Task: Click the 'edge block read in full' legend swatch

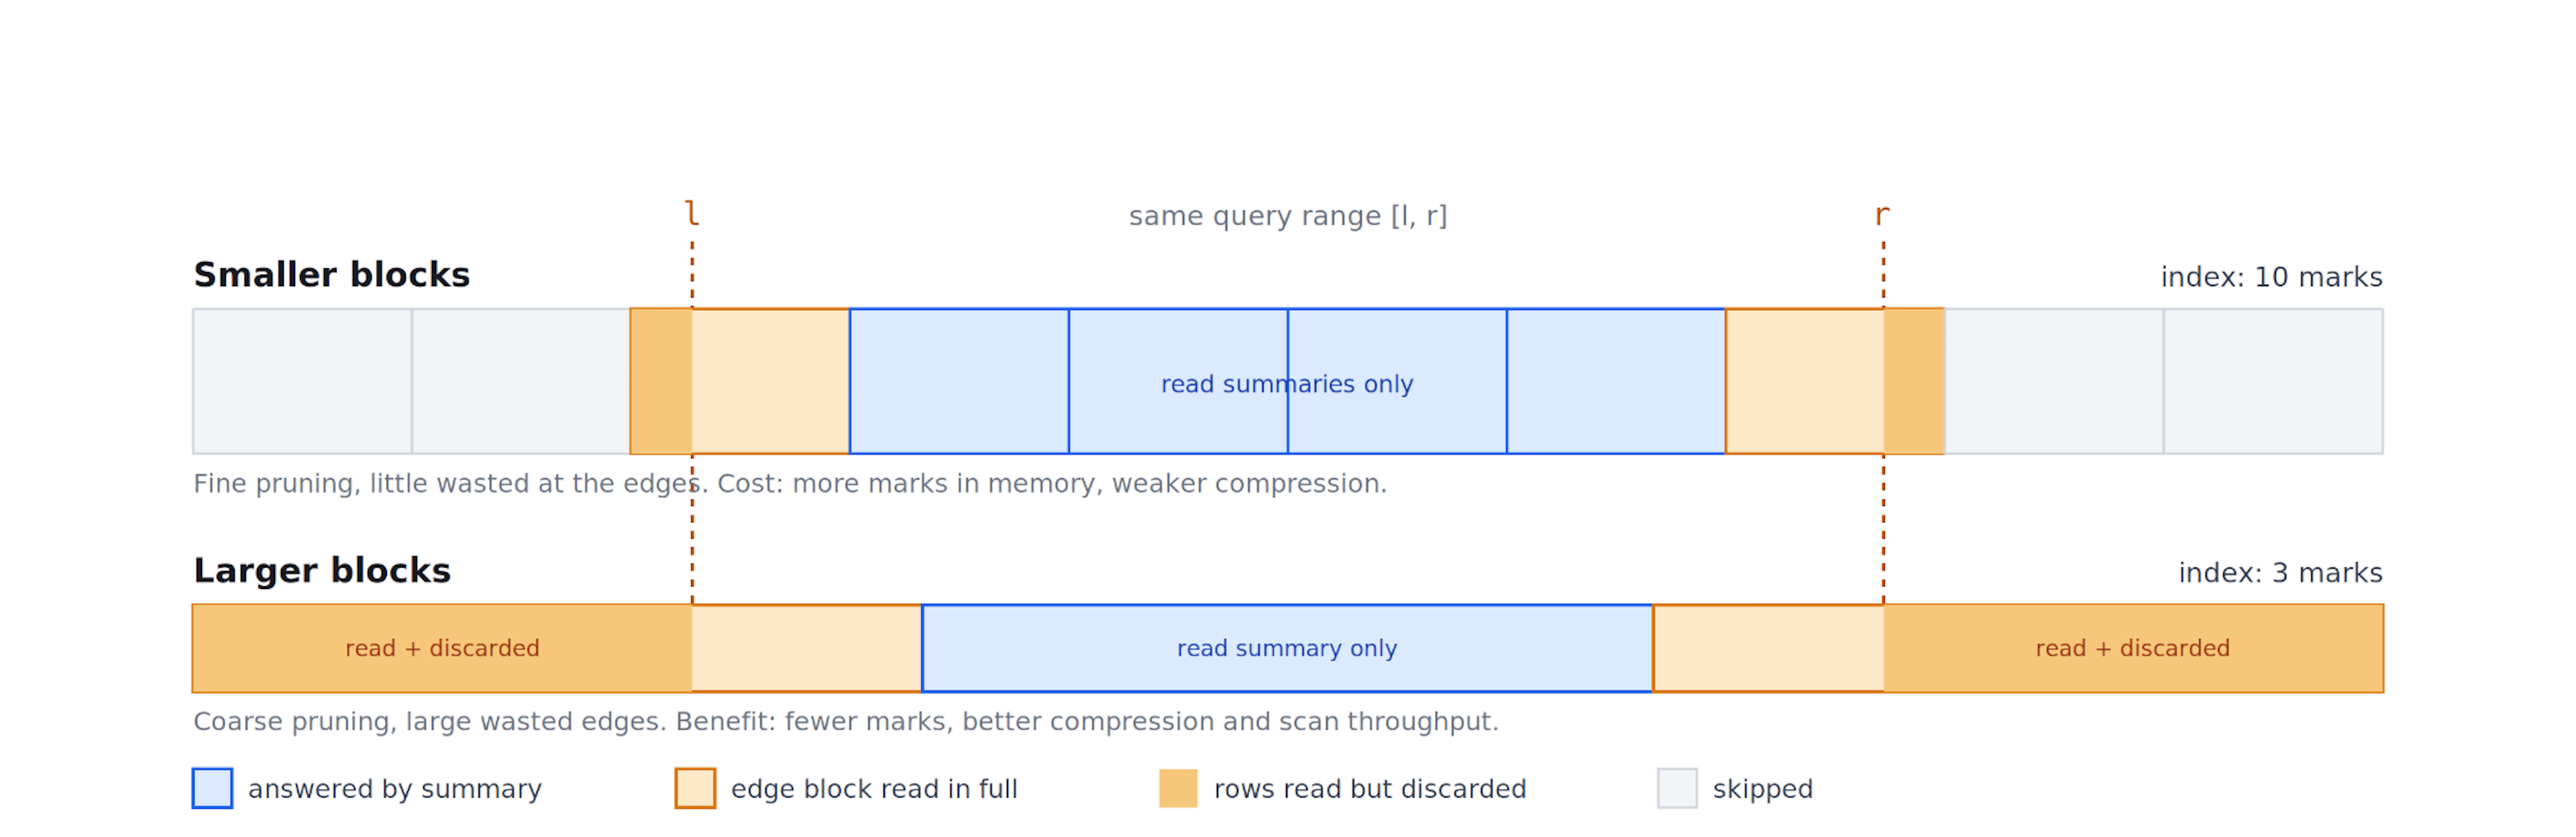Action: (695, 788)
